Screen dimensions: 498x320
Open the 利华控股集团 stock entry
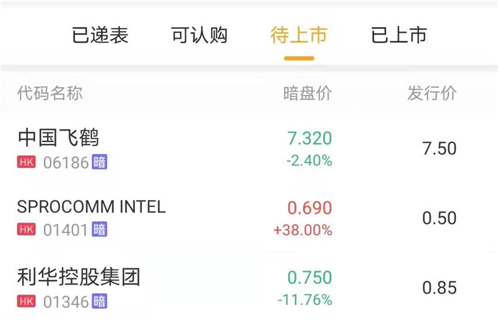79,277
